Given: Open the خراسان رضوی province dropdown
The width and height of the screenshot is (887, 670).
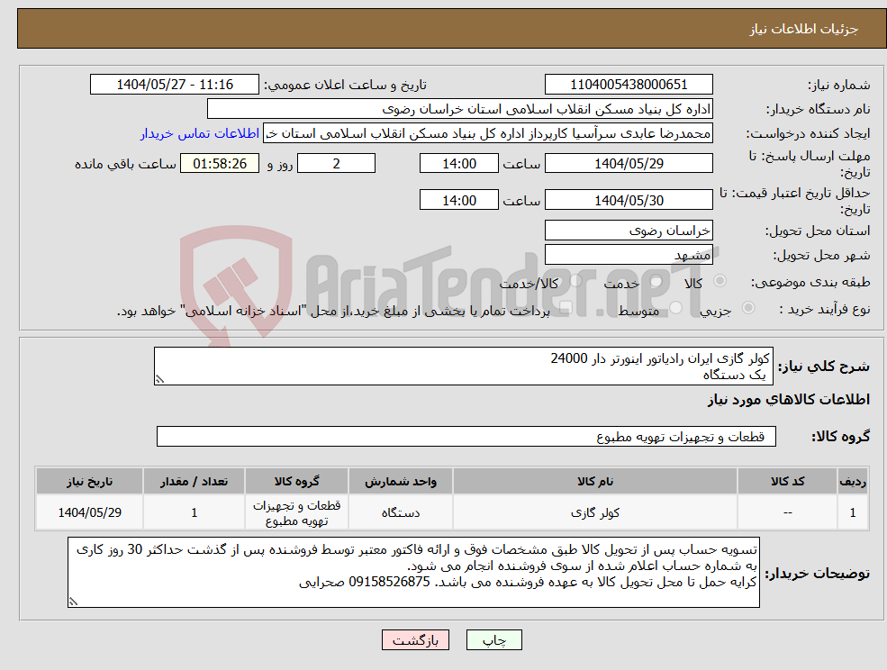Looking at the screenshot, I should (629, 230).
